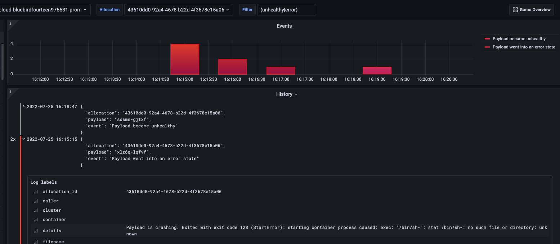Image resolution: width=560 pixels, height=244 pixels.
Task: Show stats for the container label
Action: point(36,220)
